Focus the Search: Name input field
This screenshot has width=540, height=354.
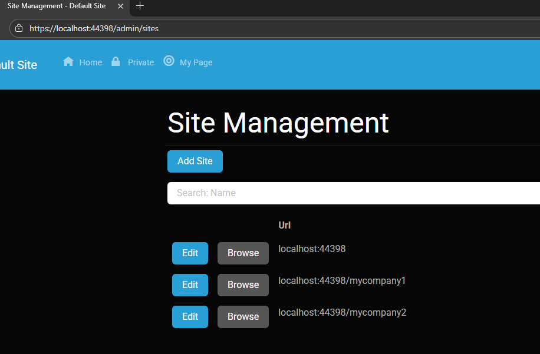(354, 193)
